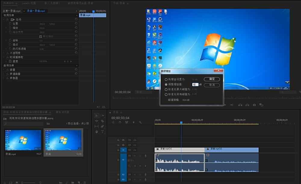The height and width of the screenshot is (184, 301).
Task: Toggle track V2 eye visibility
Action: click(x=135, y=145)
